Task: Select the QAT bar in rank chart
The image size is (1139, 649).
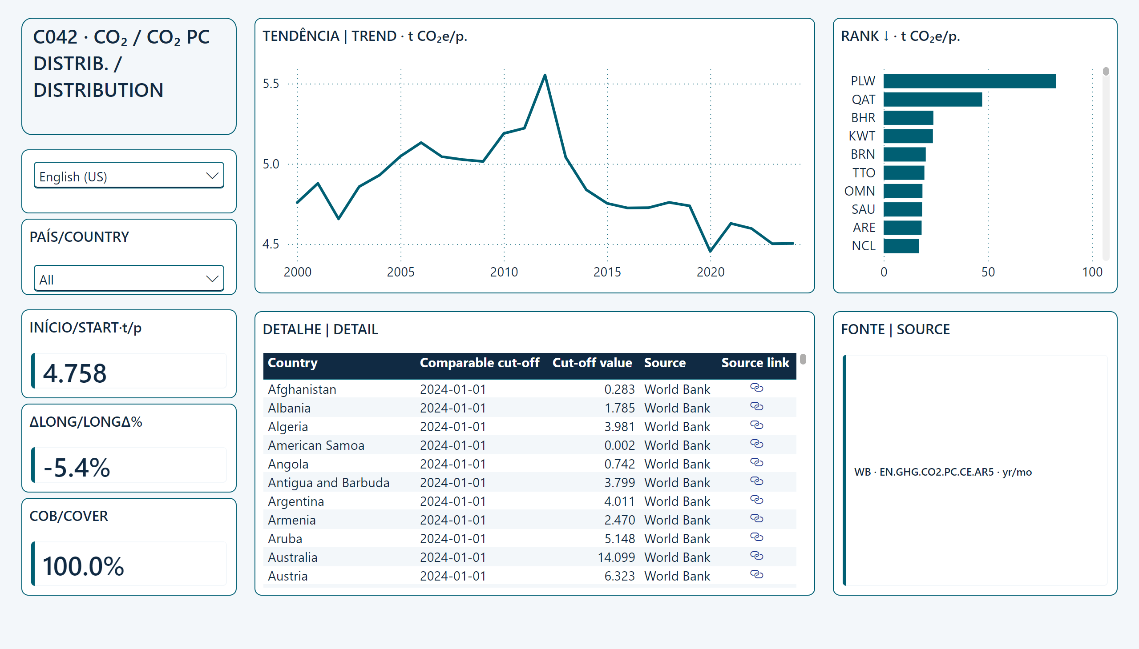Action: [933, 100]
